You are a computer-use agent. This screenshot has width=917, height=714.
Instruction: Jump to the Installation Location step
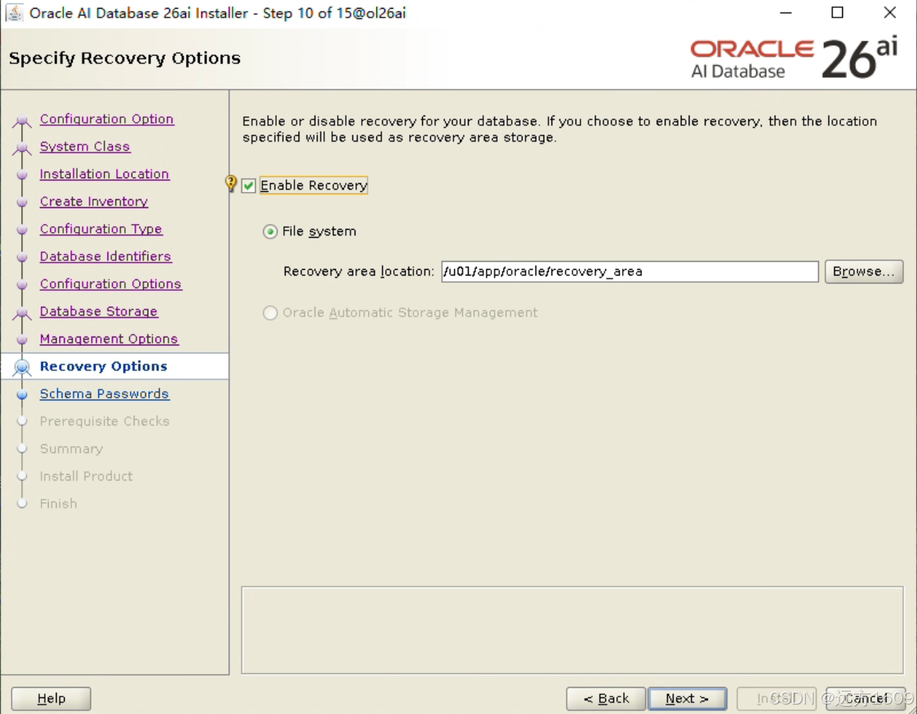pyautogui.click(x=105, y=174)
